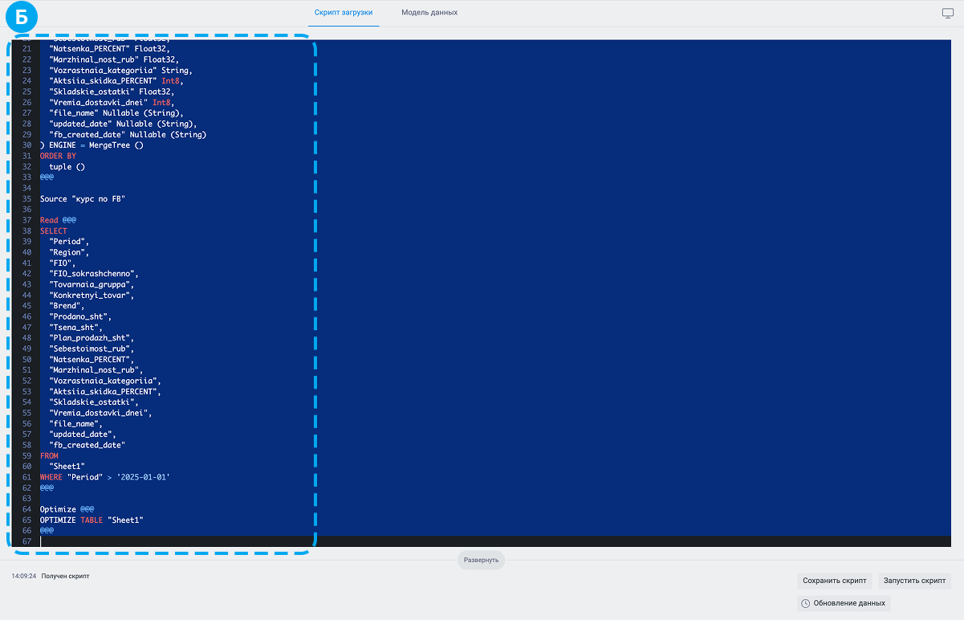Click Запустить скрипт button

pyautogui.click(x=914, y=581)
